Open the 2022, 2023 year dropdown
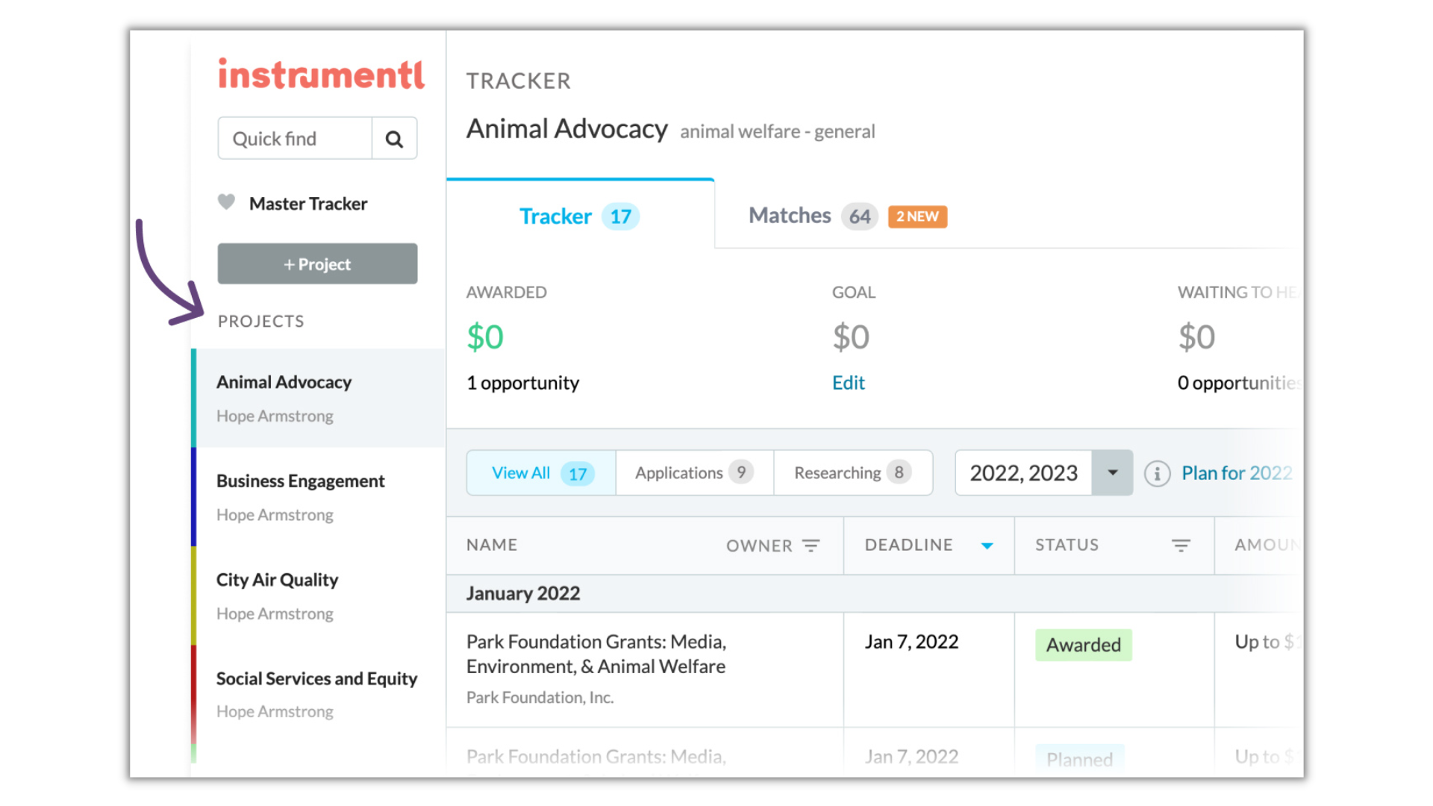 tap(1112, 472)
